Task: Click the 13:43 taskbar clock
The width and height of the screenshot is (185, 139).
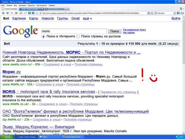Action: coord(181,137)
